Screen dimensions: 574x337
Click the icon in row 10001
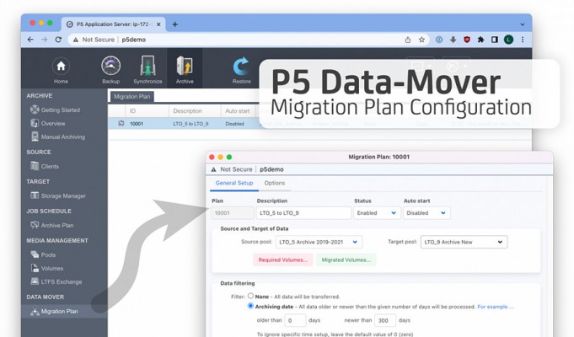click(x=121, y=123)
